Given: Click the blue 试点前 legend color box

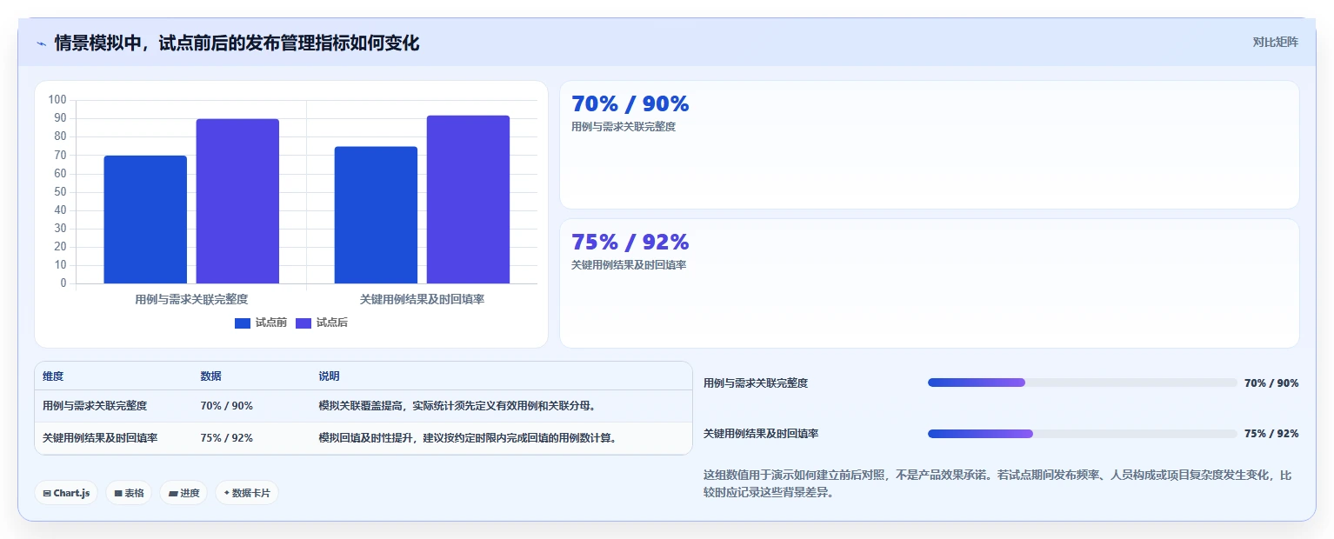Looking at the screenshot, I should click(243, 323).
